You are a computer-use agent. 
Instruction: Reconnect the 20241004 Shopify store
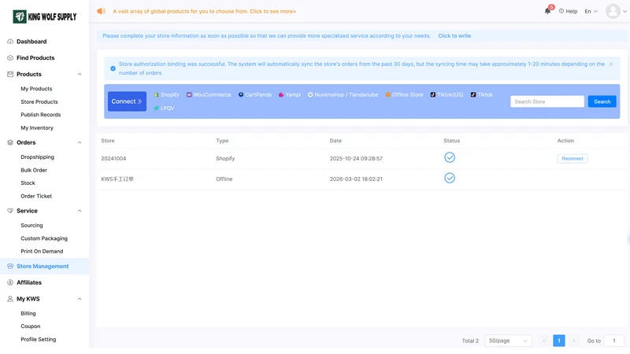pos(573,159)
